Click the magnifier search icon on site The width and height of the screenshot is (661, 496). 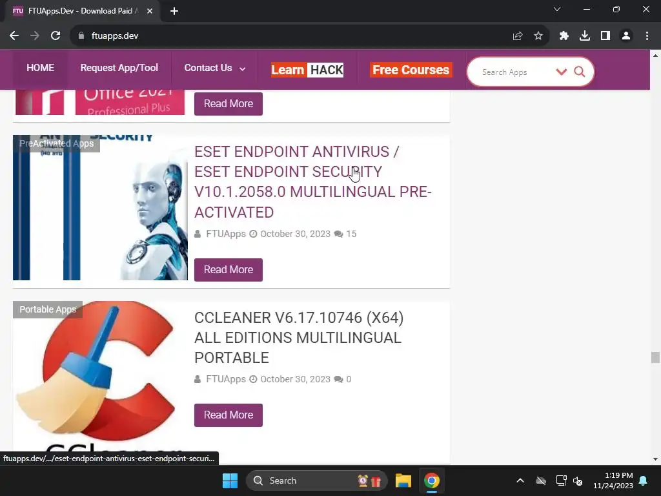[580, 72]
